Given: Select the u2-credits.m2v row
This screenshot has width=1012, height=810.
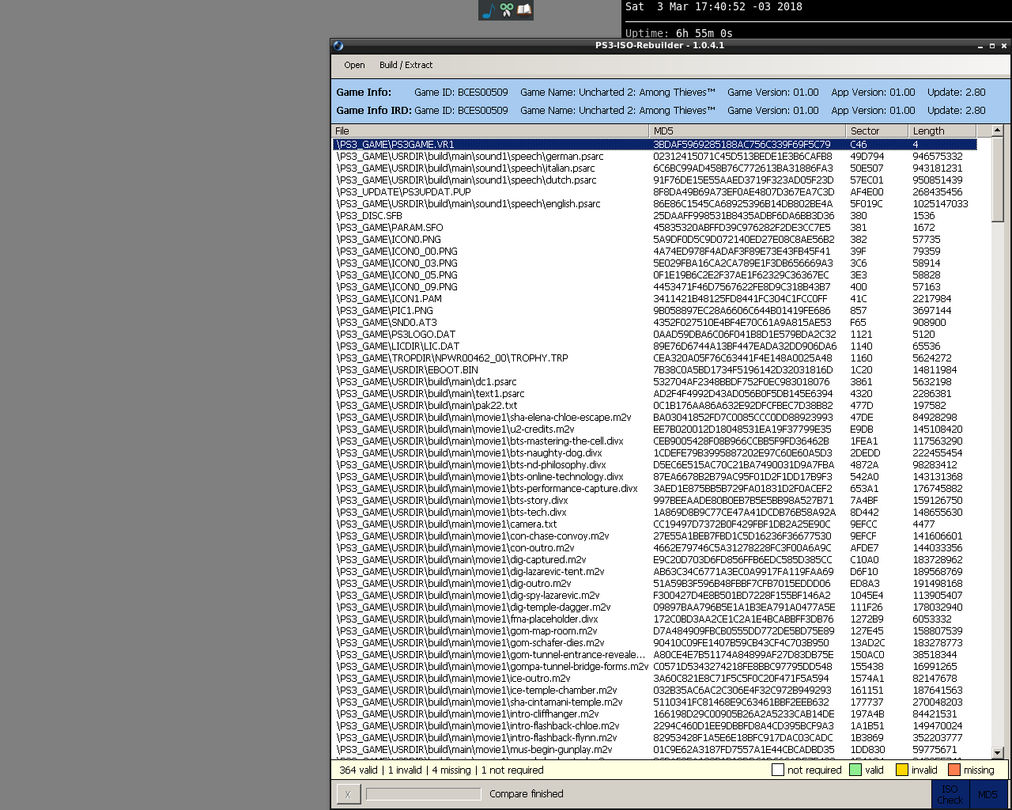Looking at the screenshot, I should (x=655, y=429).
